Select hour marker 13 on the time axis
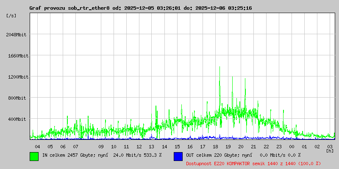 tap(152, 146)
